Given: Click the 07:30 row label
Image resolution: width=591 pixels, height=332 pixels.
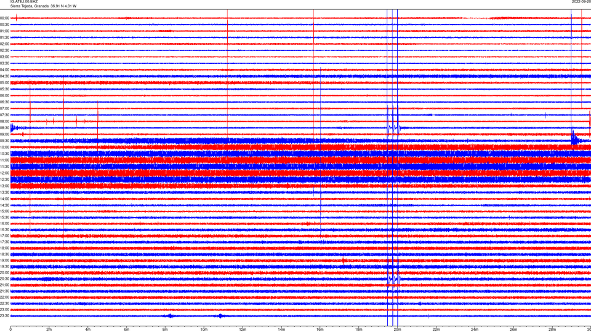Looking at the screenshot, I should [4, 115].
